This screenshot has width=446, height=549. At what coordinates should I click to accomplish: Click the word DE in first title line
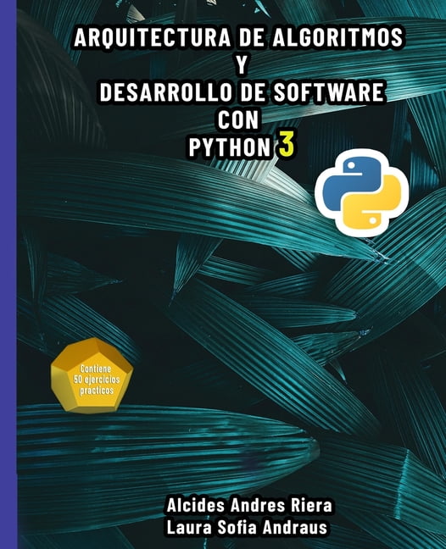(x=252, y=37)
